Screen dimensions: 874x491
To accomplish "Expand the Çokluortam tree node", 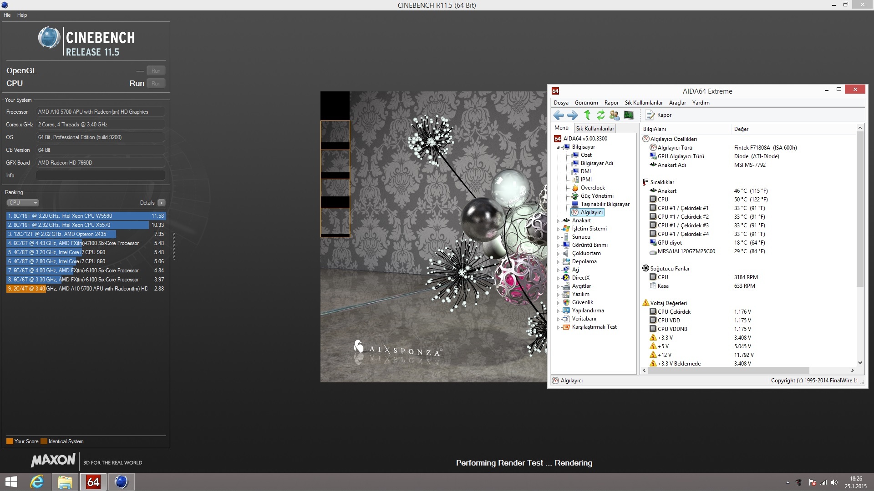I will [559, 254].
